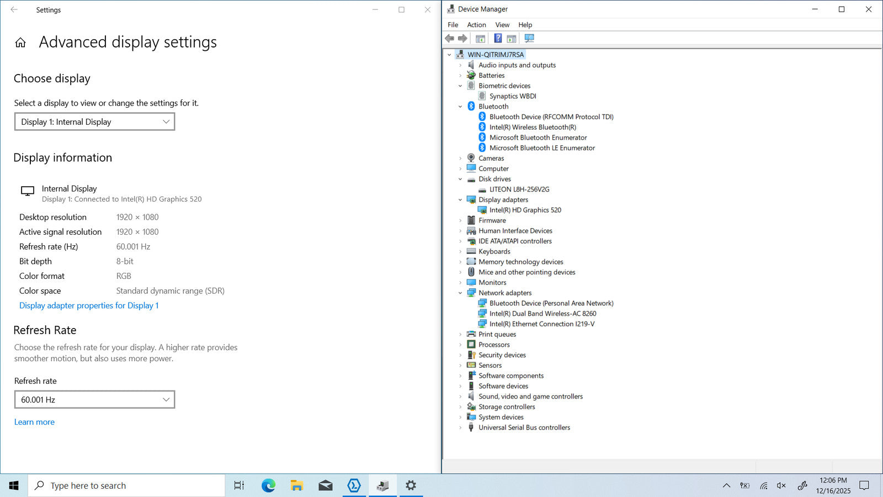Click the Learn more link
This screenshot has width=883, height=497.
34,422
